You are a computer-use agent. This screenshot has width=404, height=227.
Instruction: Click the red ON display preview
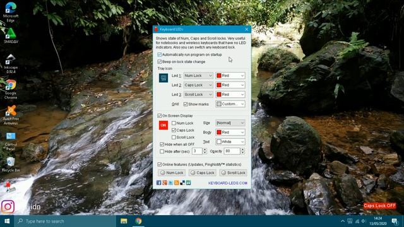163,125
